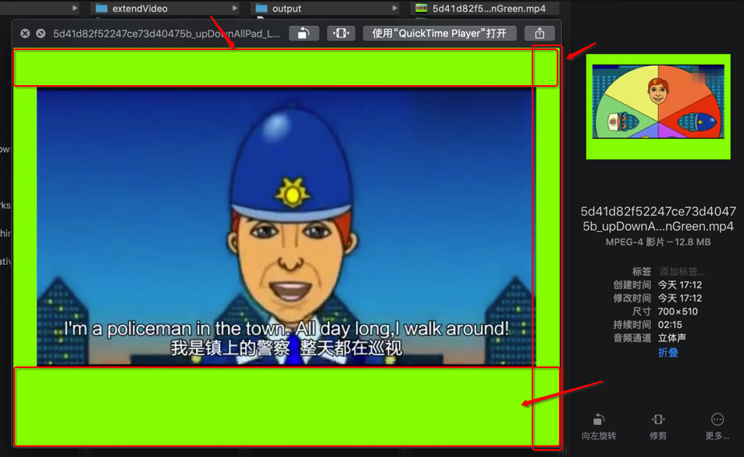Click the add tags field 添加标签
Viewport: 744px width, 457px height.
point(682,271)
